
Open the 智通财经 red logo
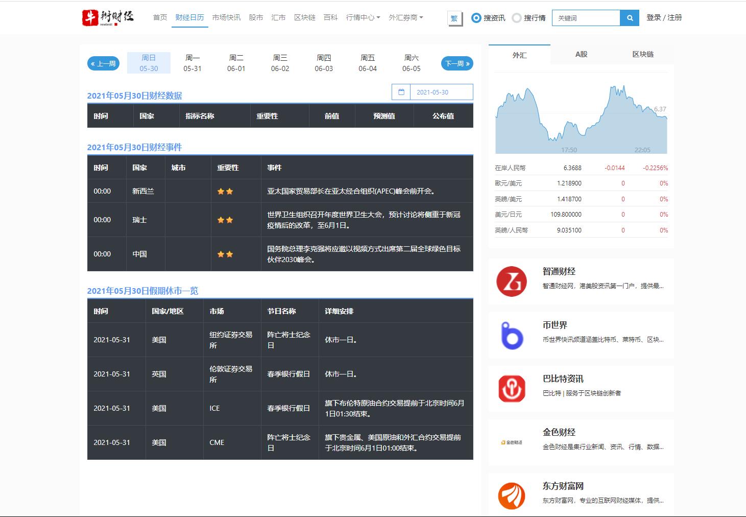(x=511, y=281)
